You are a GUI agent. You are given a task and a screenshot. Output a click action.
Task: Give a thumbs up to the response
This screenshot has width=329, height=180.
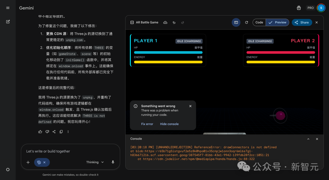pos(40,131)
